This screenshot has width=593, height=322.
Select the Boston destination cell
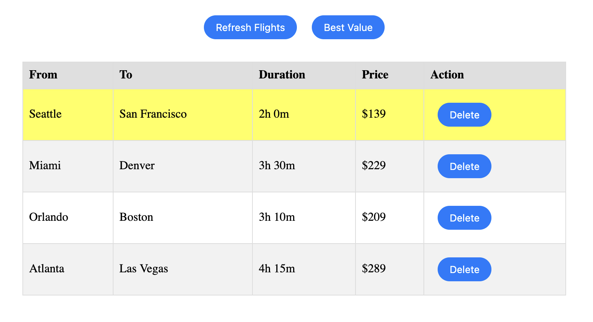tap(136, 217)
